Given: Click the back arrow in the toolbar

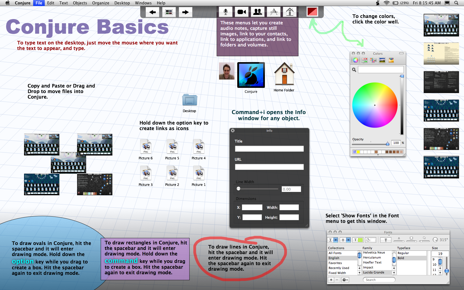Looking at the screenshot, I should [152, 12].
